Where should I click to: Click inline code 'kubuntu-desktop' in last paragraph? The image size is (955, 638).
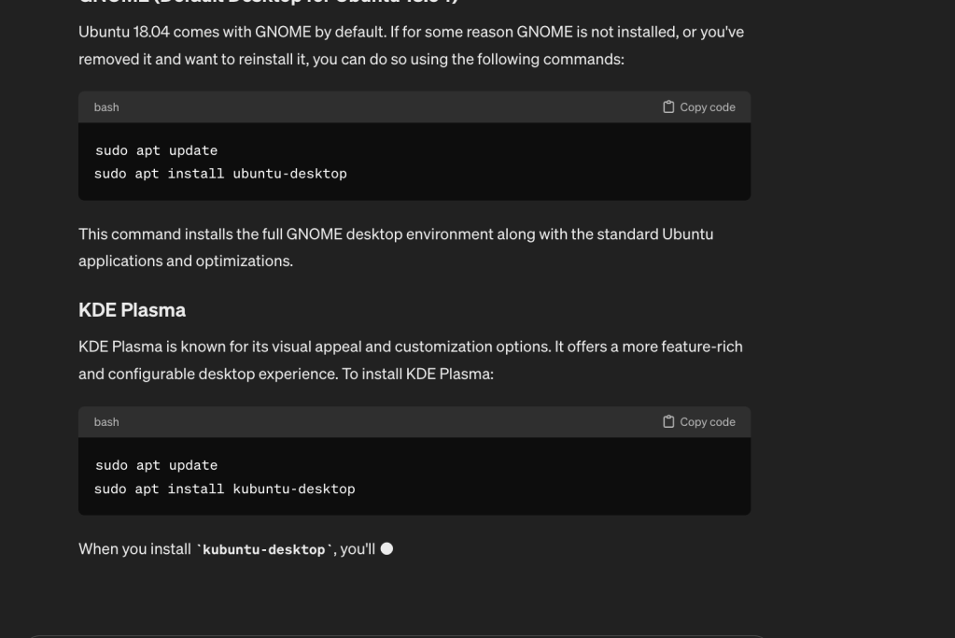pyautogui.click(x=263, y=549)
